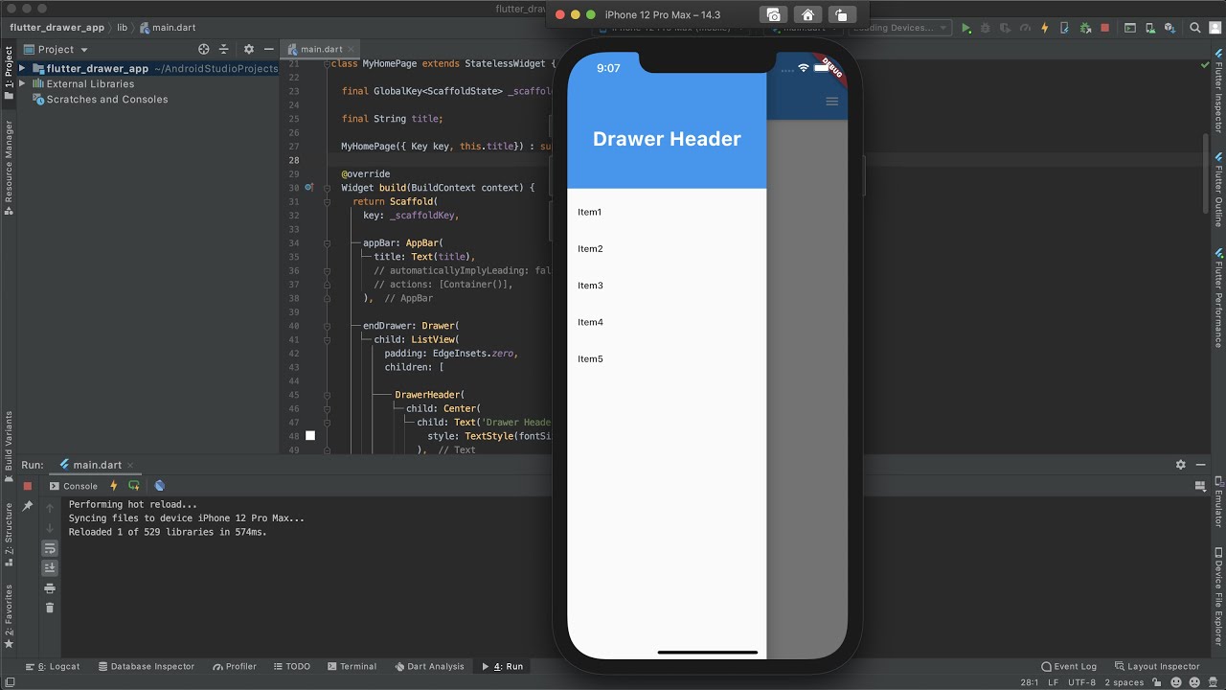Attach debugger to Android process

tap(1086, 28)
